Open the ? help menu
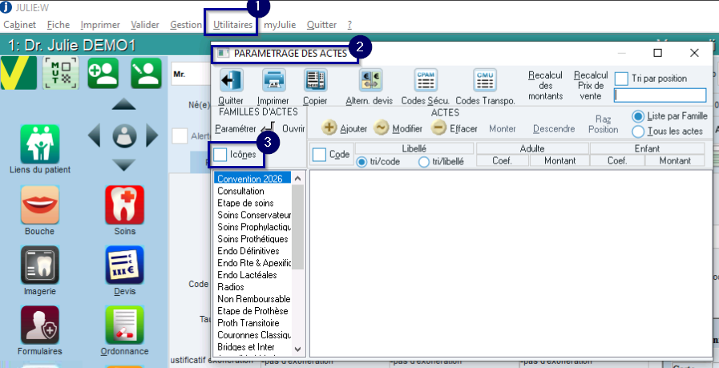This screenshot has width=719, height=368. pyautogui.click(x=349, y=25)
